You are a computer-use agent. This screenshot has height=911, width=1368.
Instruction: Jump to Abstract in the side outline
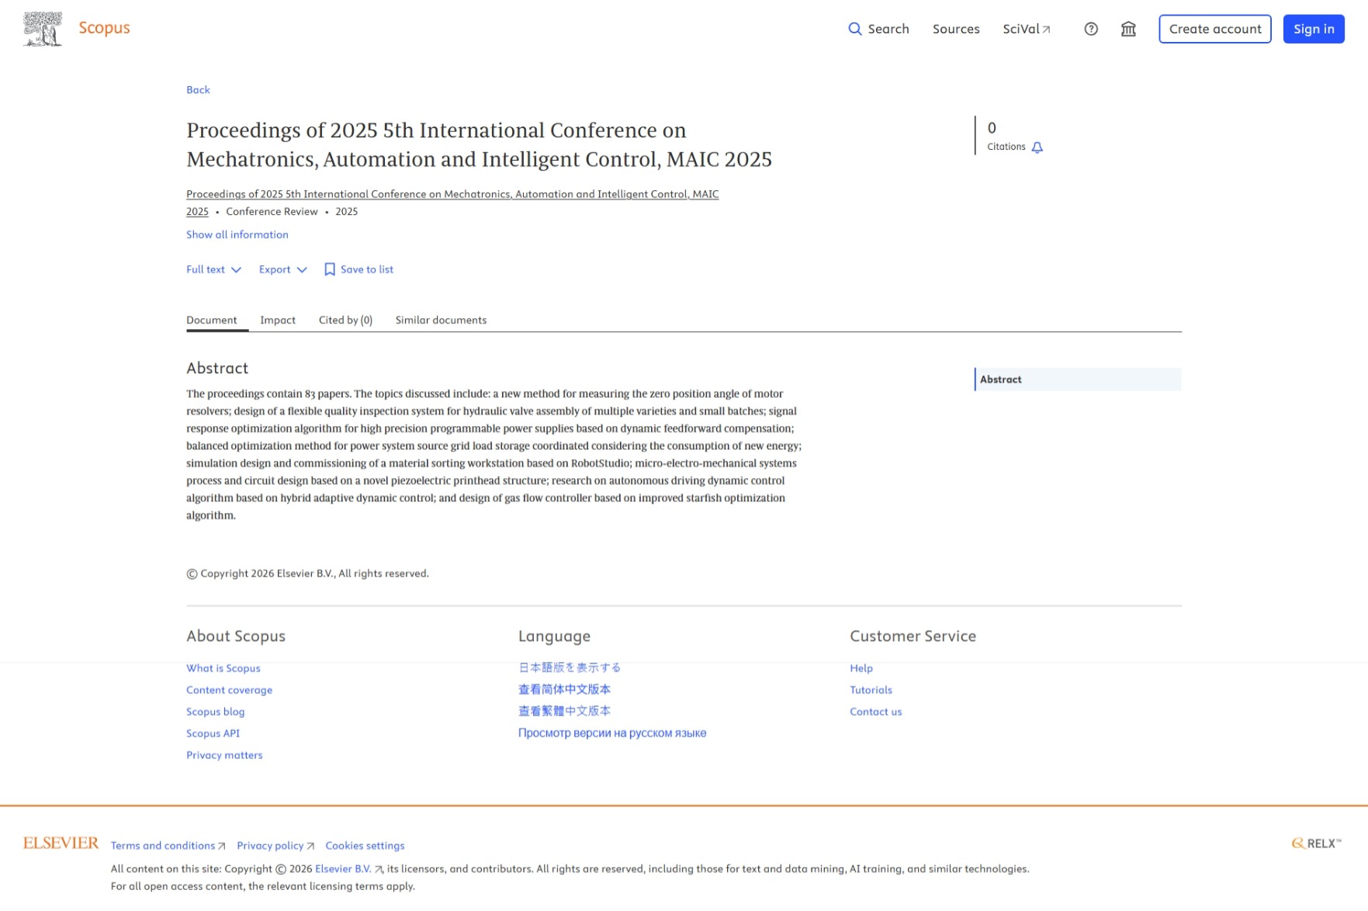(x=1078, y=379)
